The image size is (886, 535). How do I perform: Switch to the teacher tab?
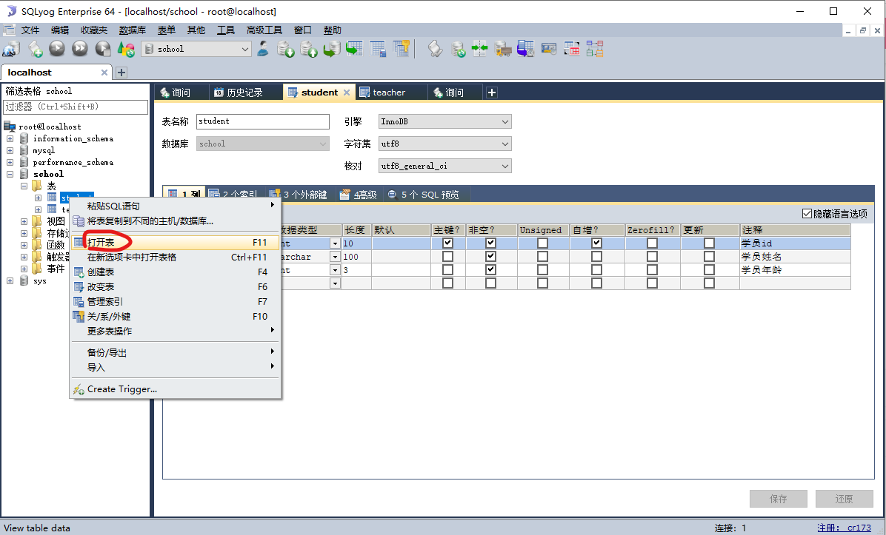point(389,92)
